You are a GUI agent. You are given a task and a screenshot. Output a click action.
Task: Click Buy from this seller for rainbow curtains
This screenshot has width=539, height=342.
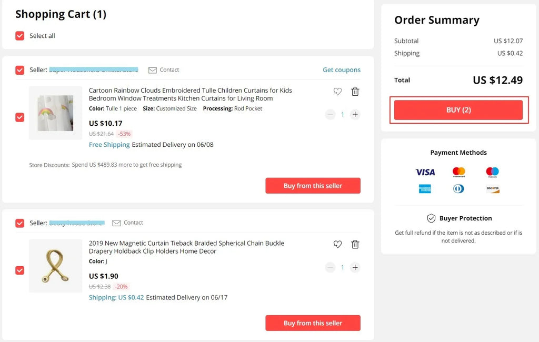313,186
